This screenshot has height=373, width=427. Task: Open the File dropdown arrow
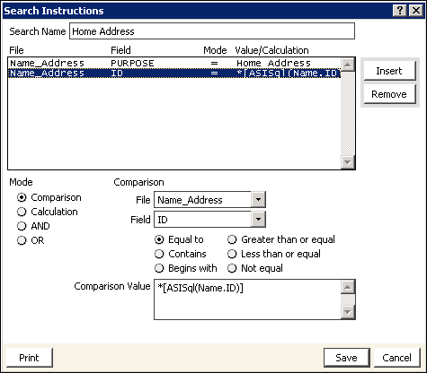click(258, 200)
